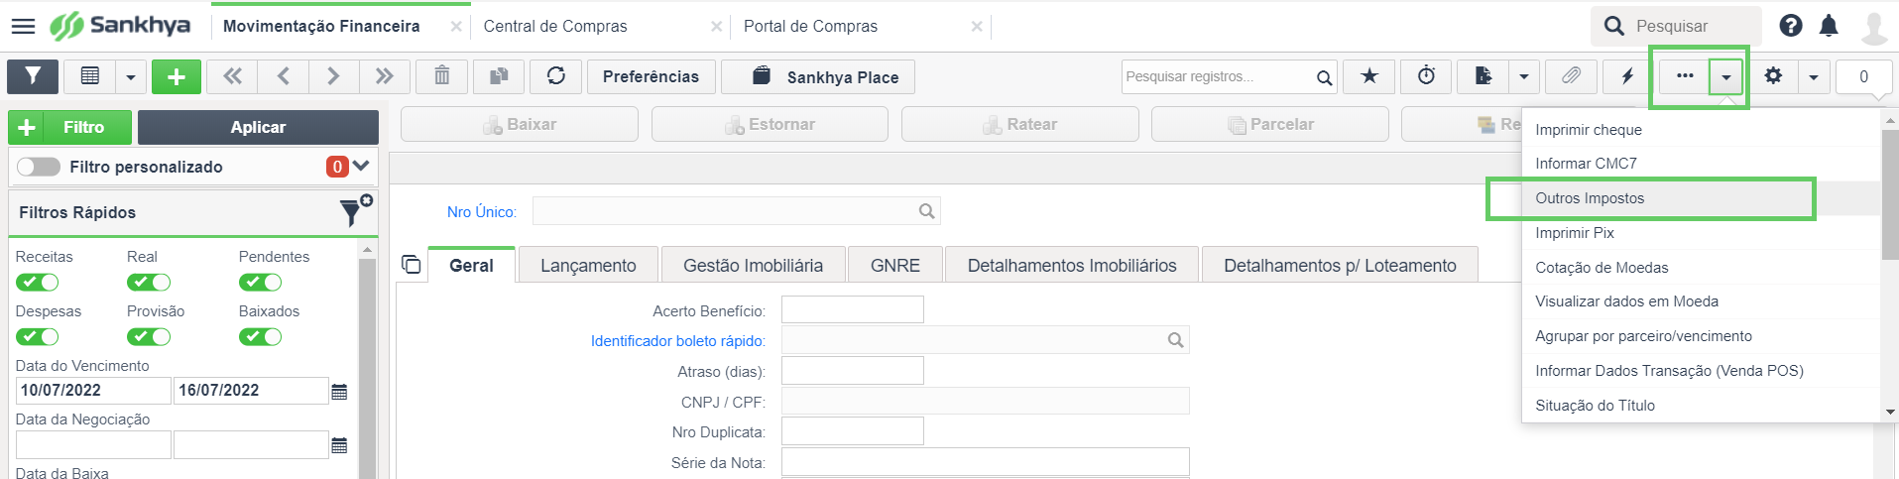Viewport: 1899px width, 479px height.
Task: Delete record with trash icon
Action: pos(442,76)
